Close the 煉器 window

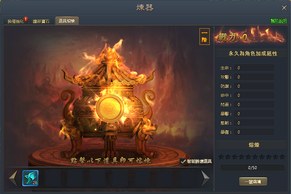pos(284,8)
